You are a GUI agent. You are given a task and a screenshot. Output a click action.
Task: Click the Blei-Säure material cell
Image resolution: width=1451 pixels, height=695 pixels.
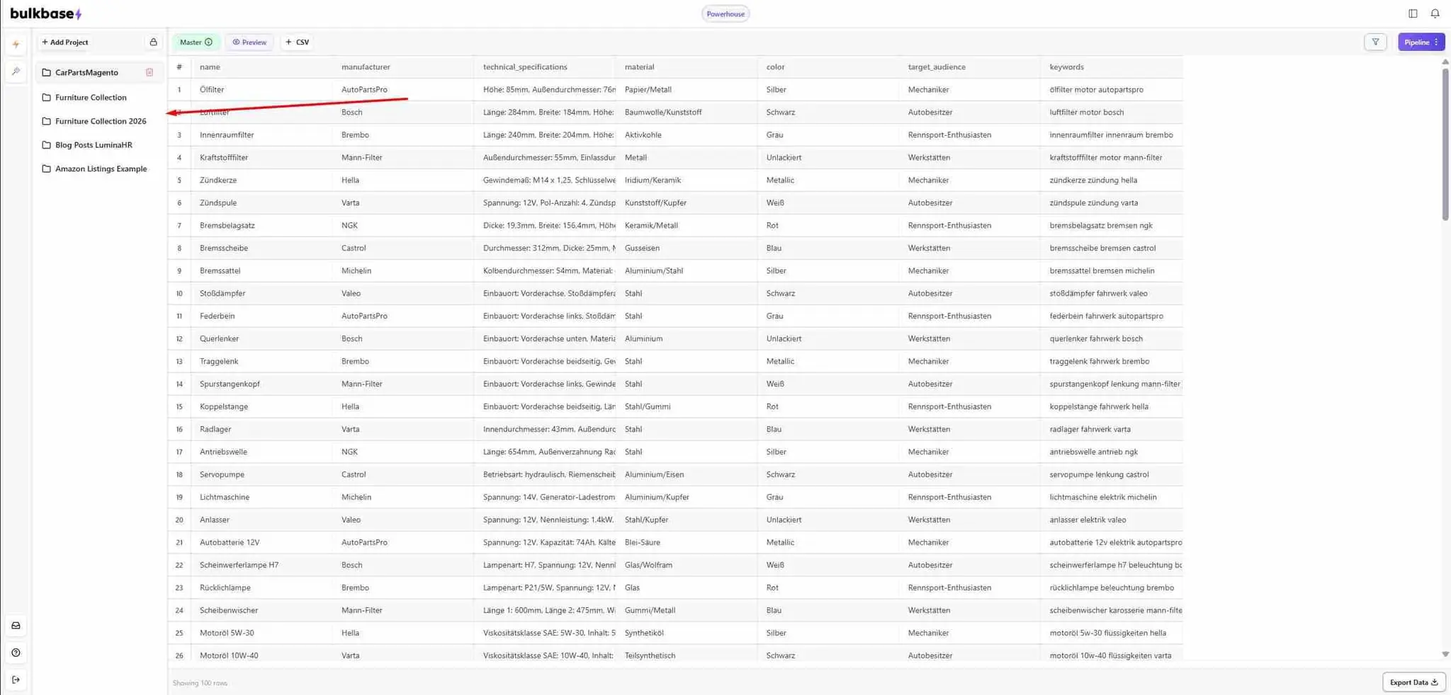(x=687, y=542)
